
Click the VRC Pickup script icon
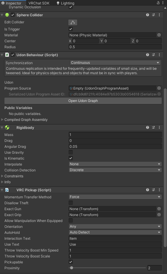7,190
